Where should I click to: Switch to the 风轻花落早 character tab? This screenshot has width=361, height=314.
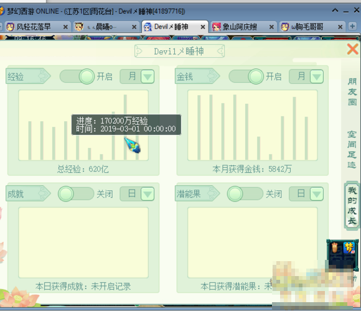34,27
